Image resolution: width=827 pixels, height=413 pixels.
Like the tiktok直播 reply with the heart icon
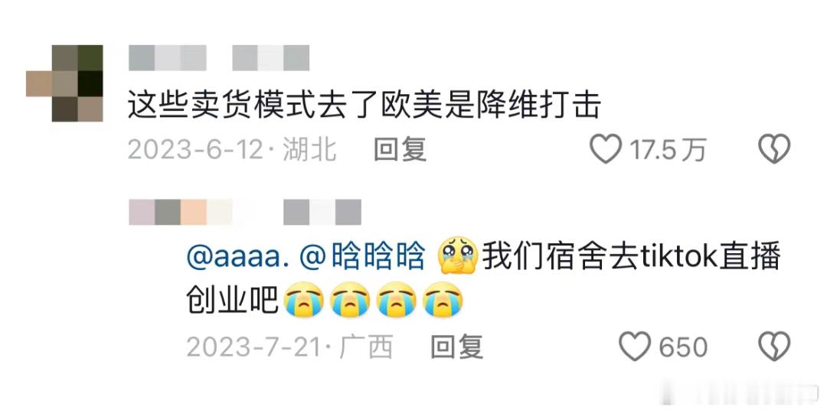click(635, 346)
